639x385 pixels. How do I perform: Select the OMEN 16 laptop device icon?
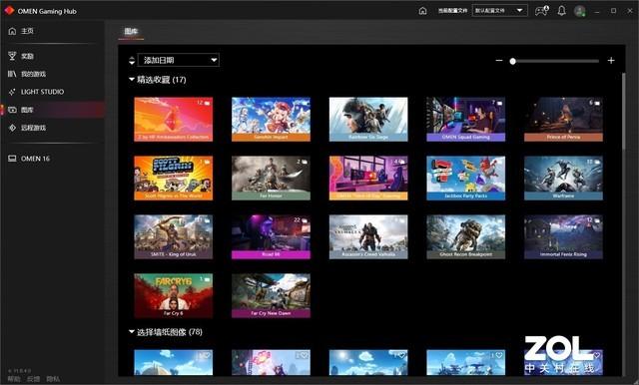(12, 159)
